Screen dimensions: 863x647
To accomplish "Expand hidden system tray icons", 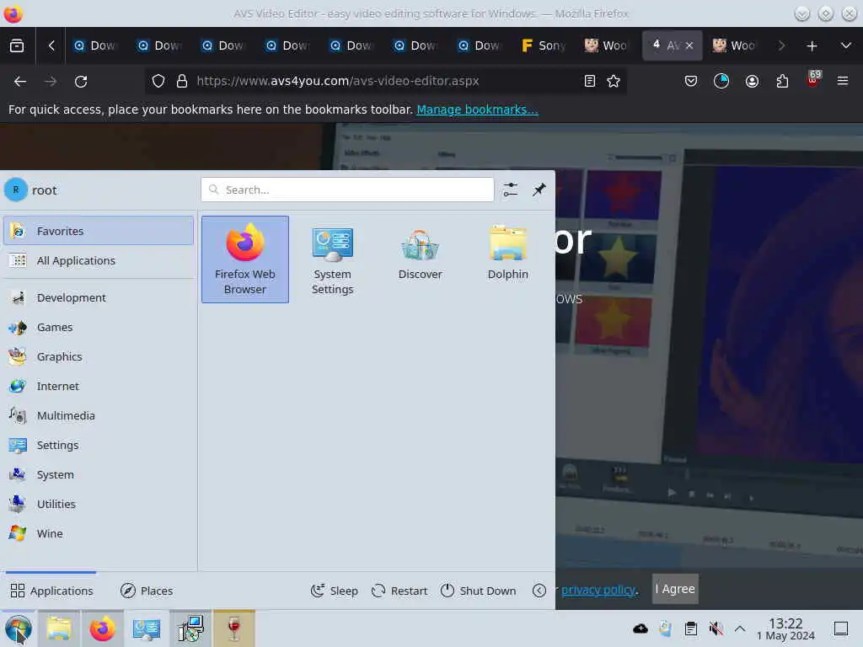I will coord(740,628).
